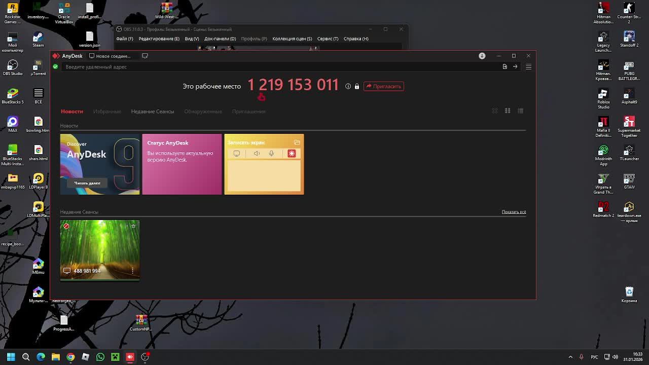Image resolution: width=649 pixels, height=365 pixels.
Task: Open the Справка menu in OBS
Action: [x=356, y=39]
